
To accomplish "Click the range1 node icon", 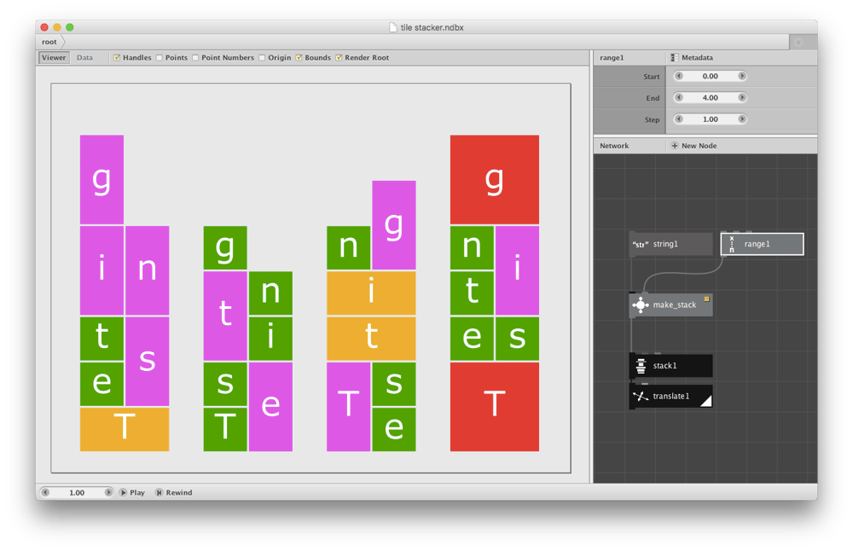I will 732,244.
